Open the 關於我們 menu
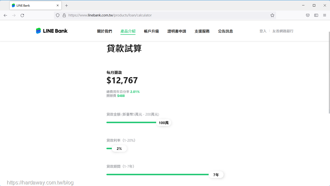Viewport: 330px width, 186px height. 105,31
